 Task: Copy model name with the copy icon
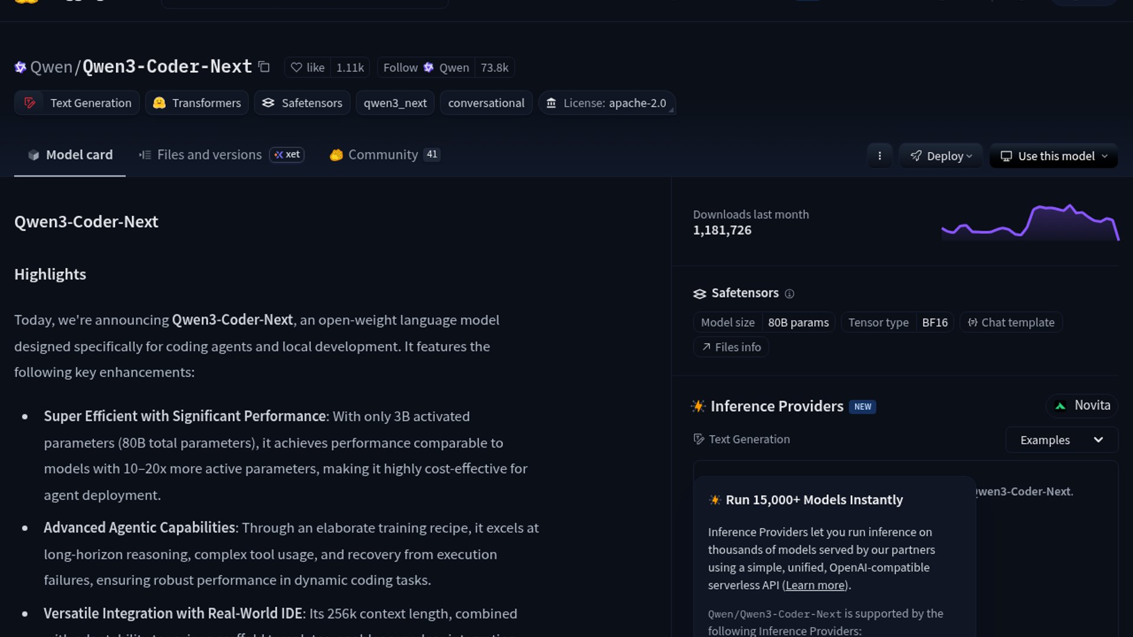coord(264,67)
